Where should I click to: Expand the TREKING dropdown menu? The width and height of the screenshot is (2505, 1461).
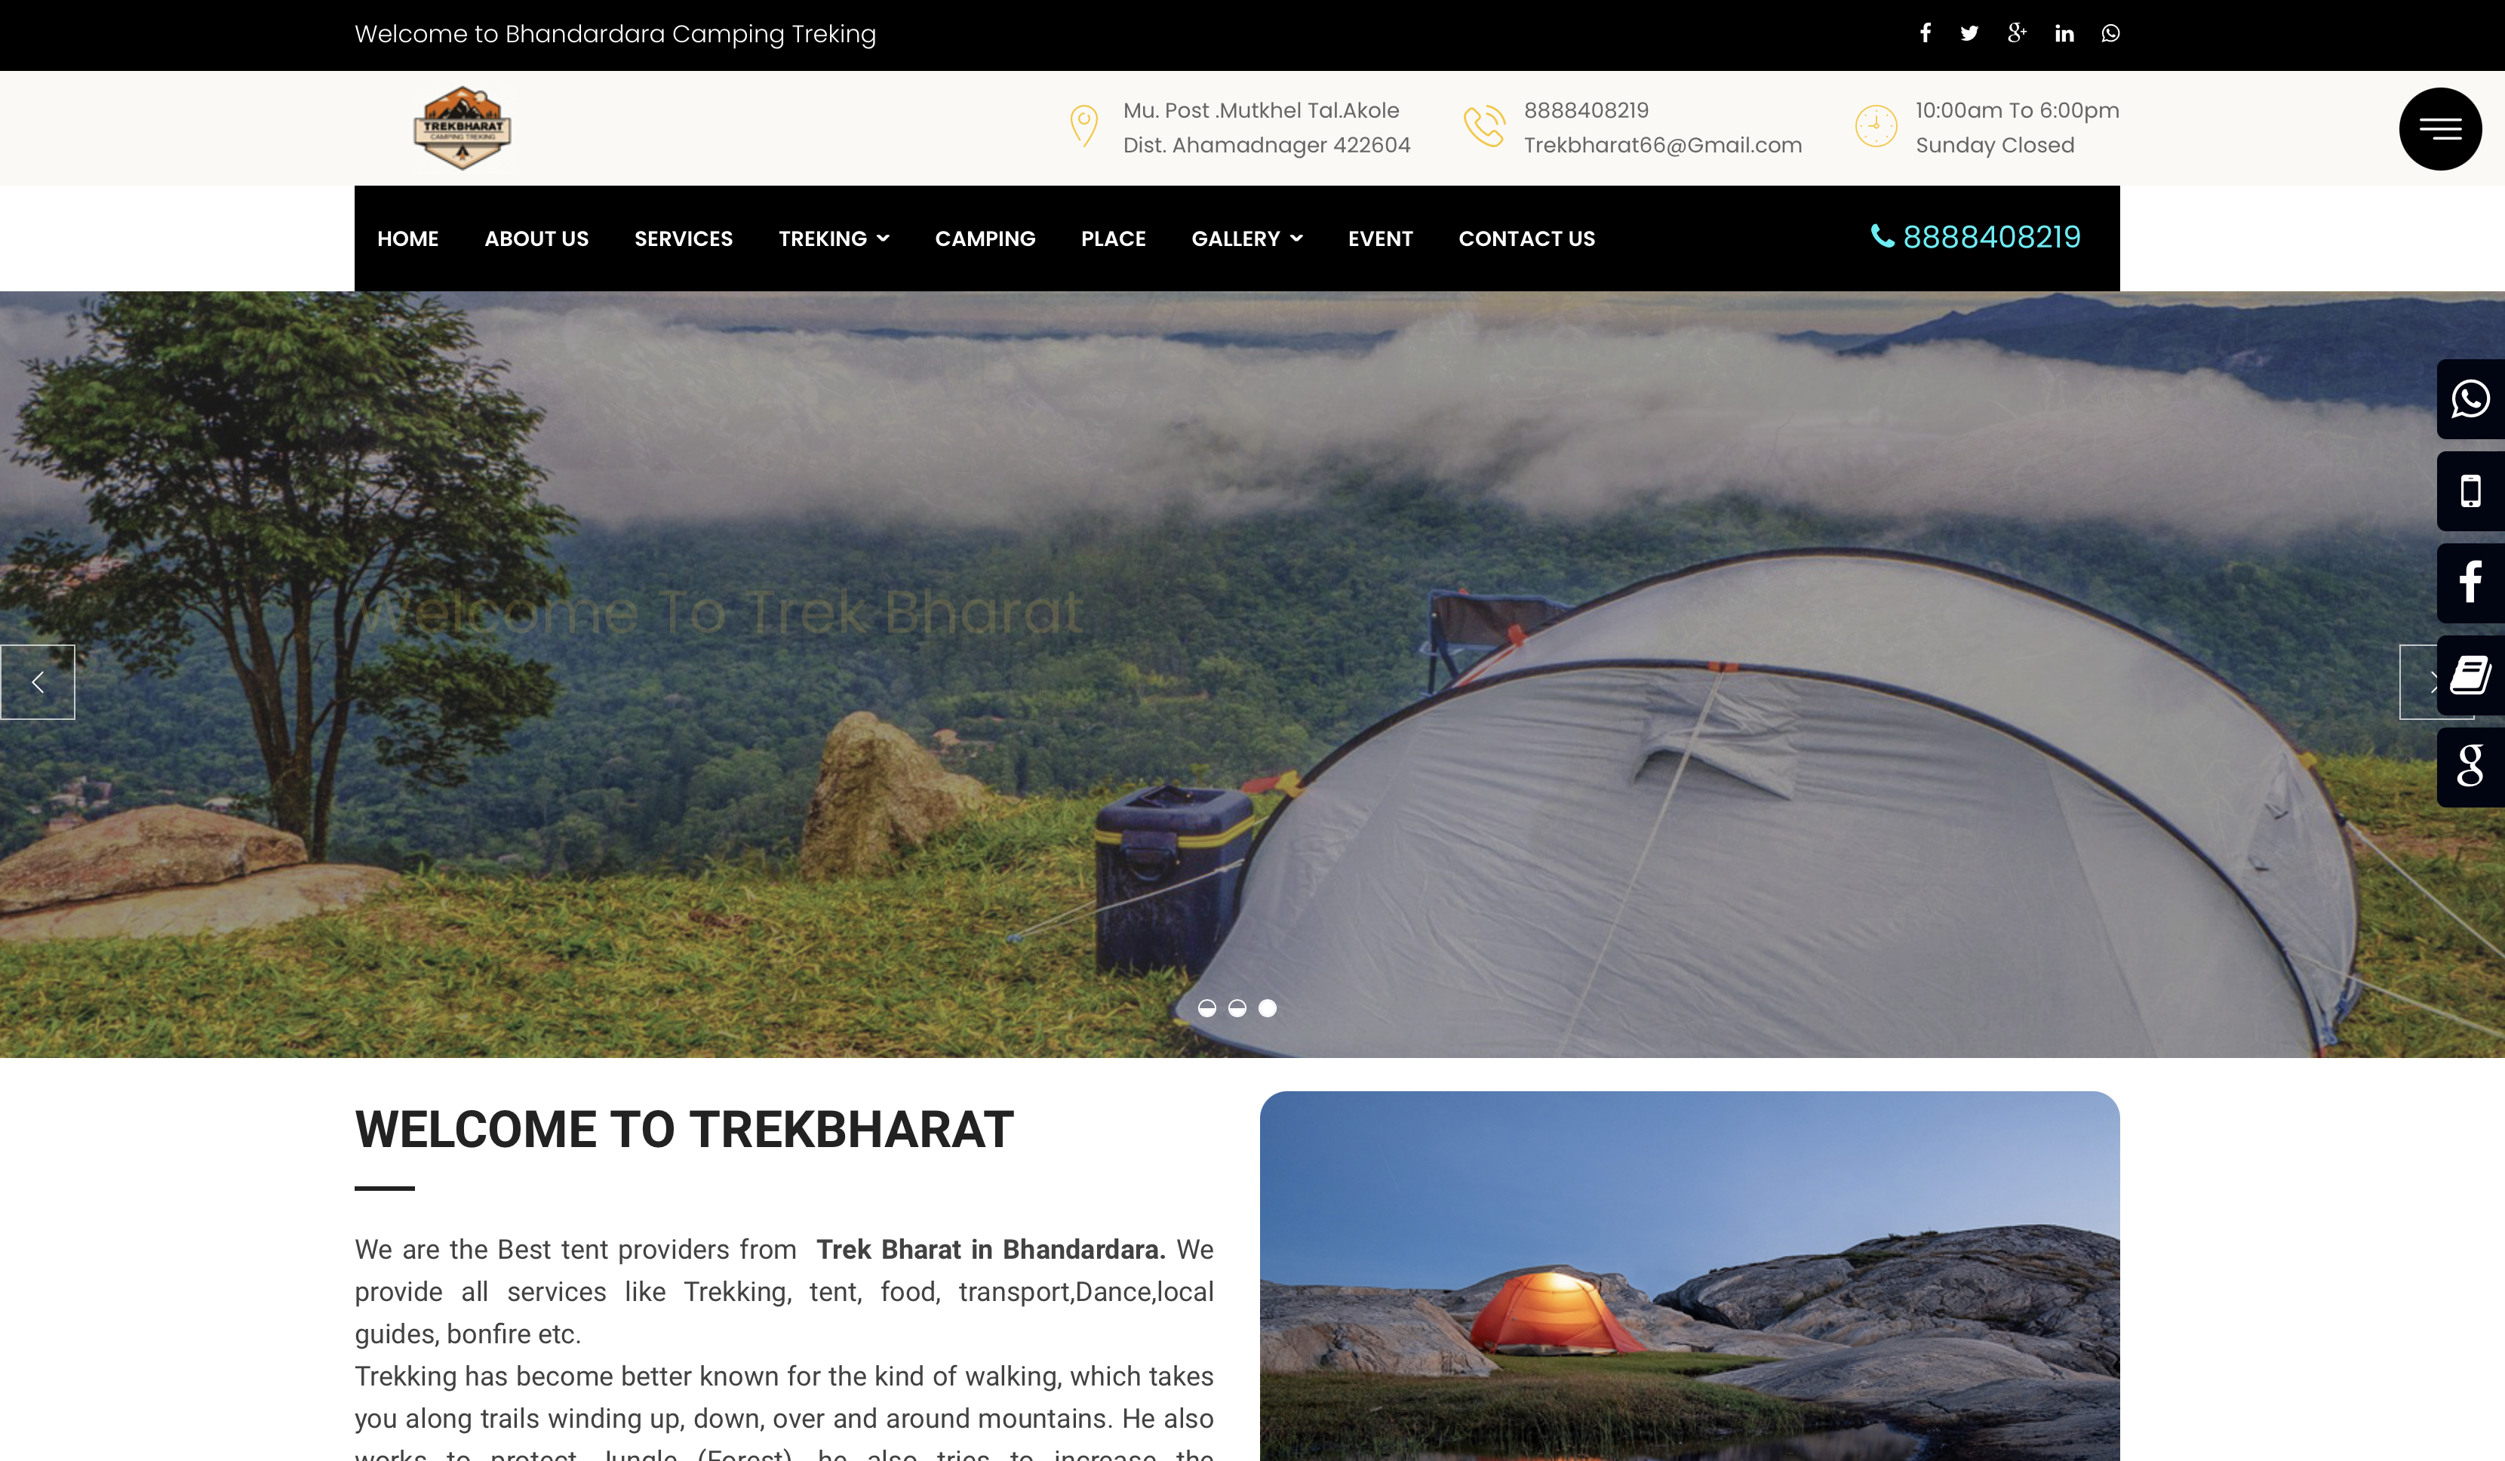tap(834, 238)
